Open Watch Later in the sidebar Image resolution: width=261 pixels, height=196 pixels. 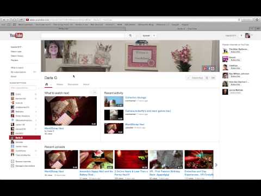[16, 52]
